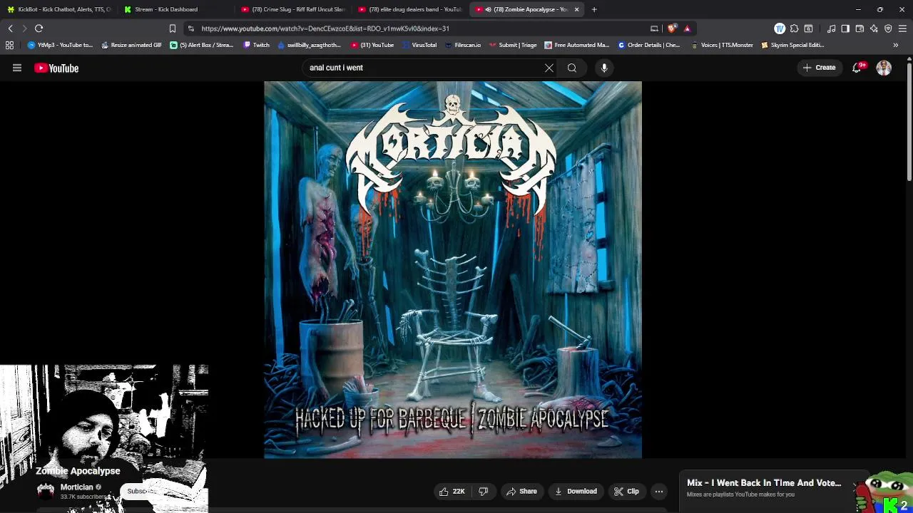The height and width of the screenshot is (513, 913).
Task: Open (31) YouTube bookmark
Action: pyautogui.click(x=372, y=45)
